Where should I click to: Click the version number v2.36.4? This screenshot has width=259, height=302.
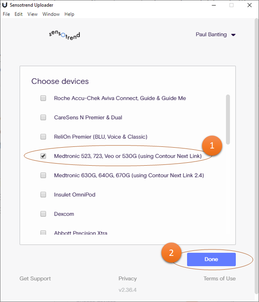(127, 290)
